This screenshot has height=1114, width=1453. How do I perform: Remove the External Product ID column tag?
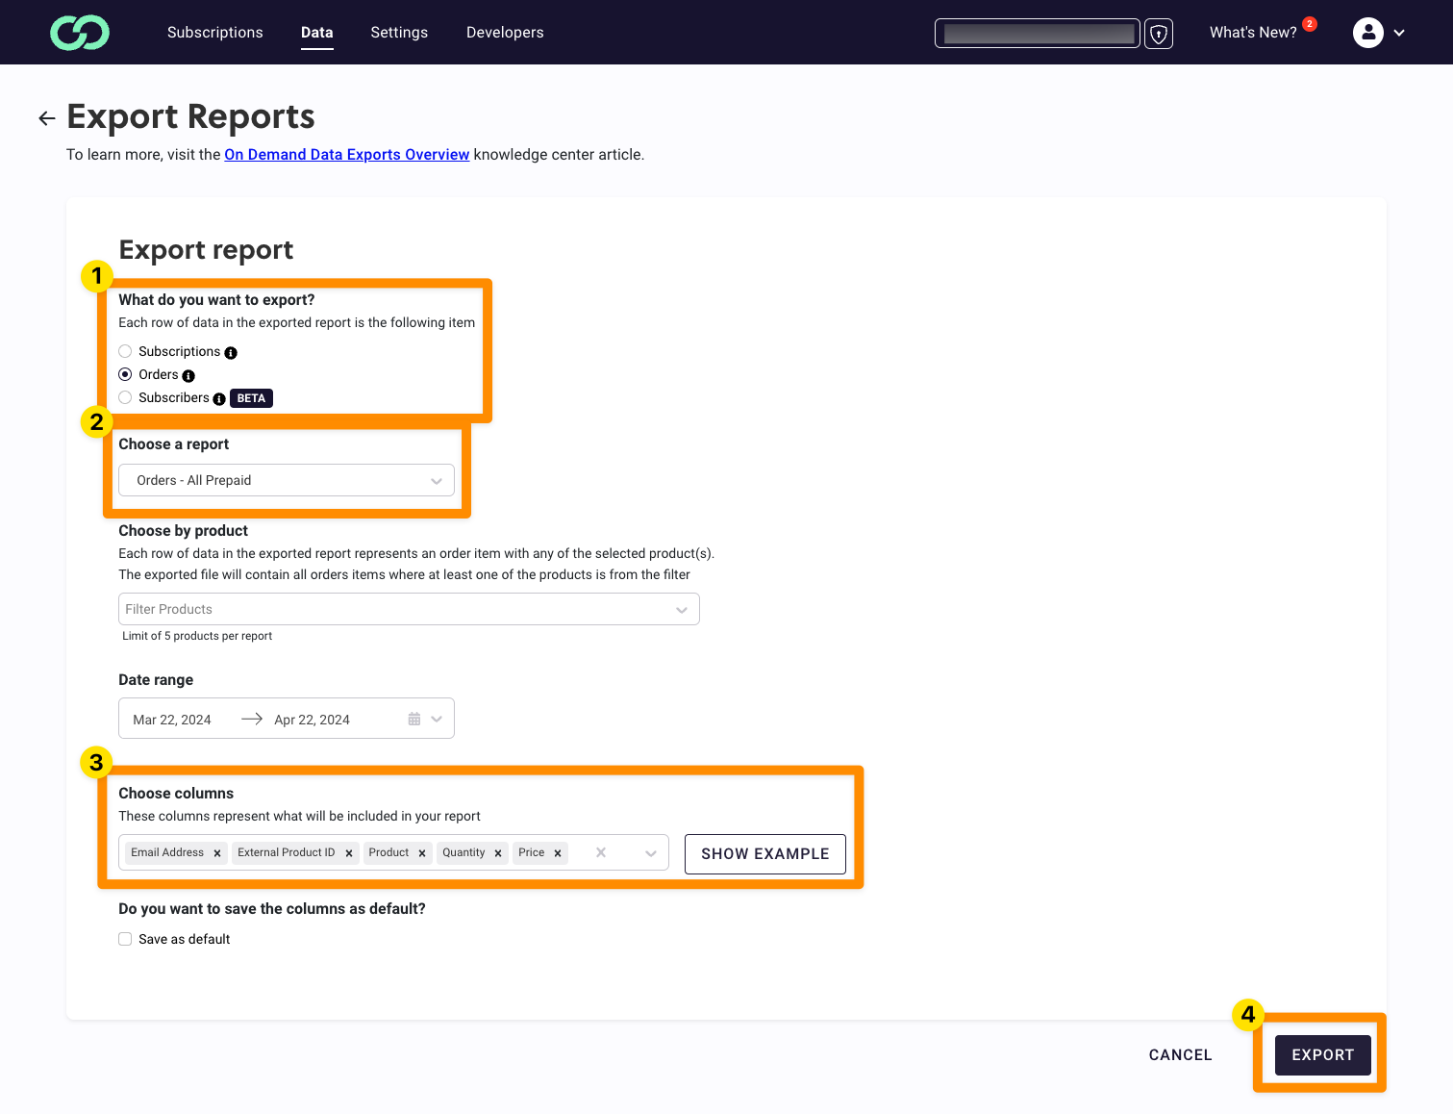click(349, 853)
